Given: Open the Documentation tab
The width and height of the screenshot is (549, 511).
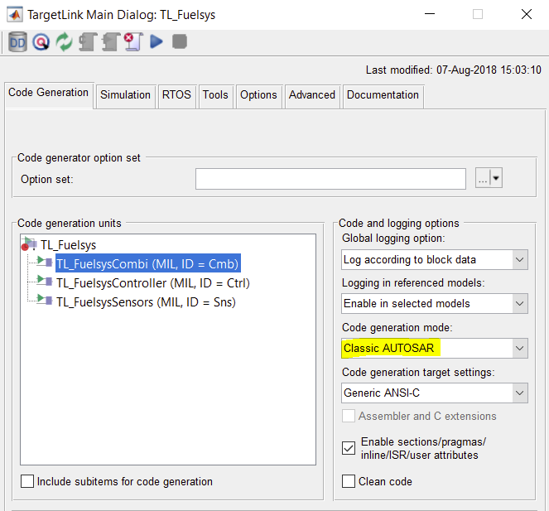Looking at the screenshot, I should coord(383,95).
